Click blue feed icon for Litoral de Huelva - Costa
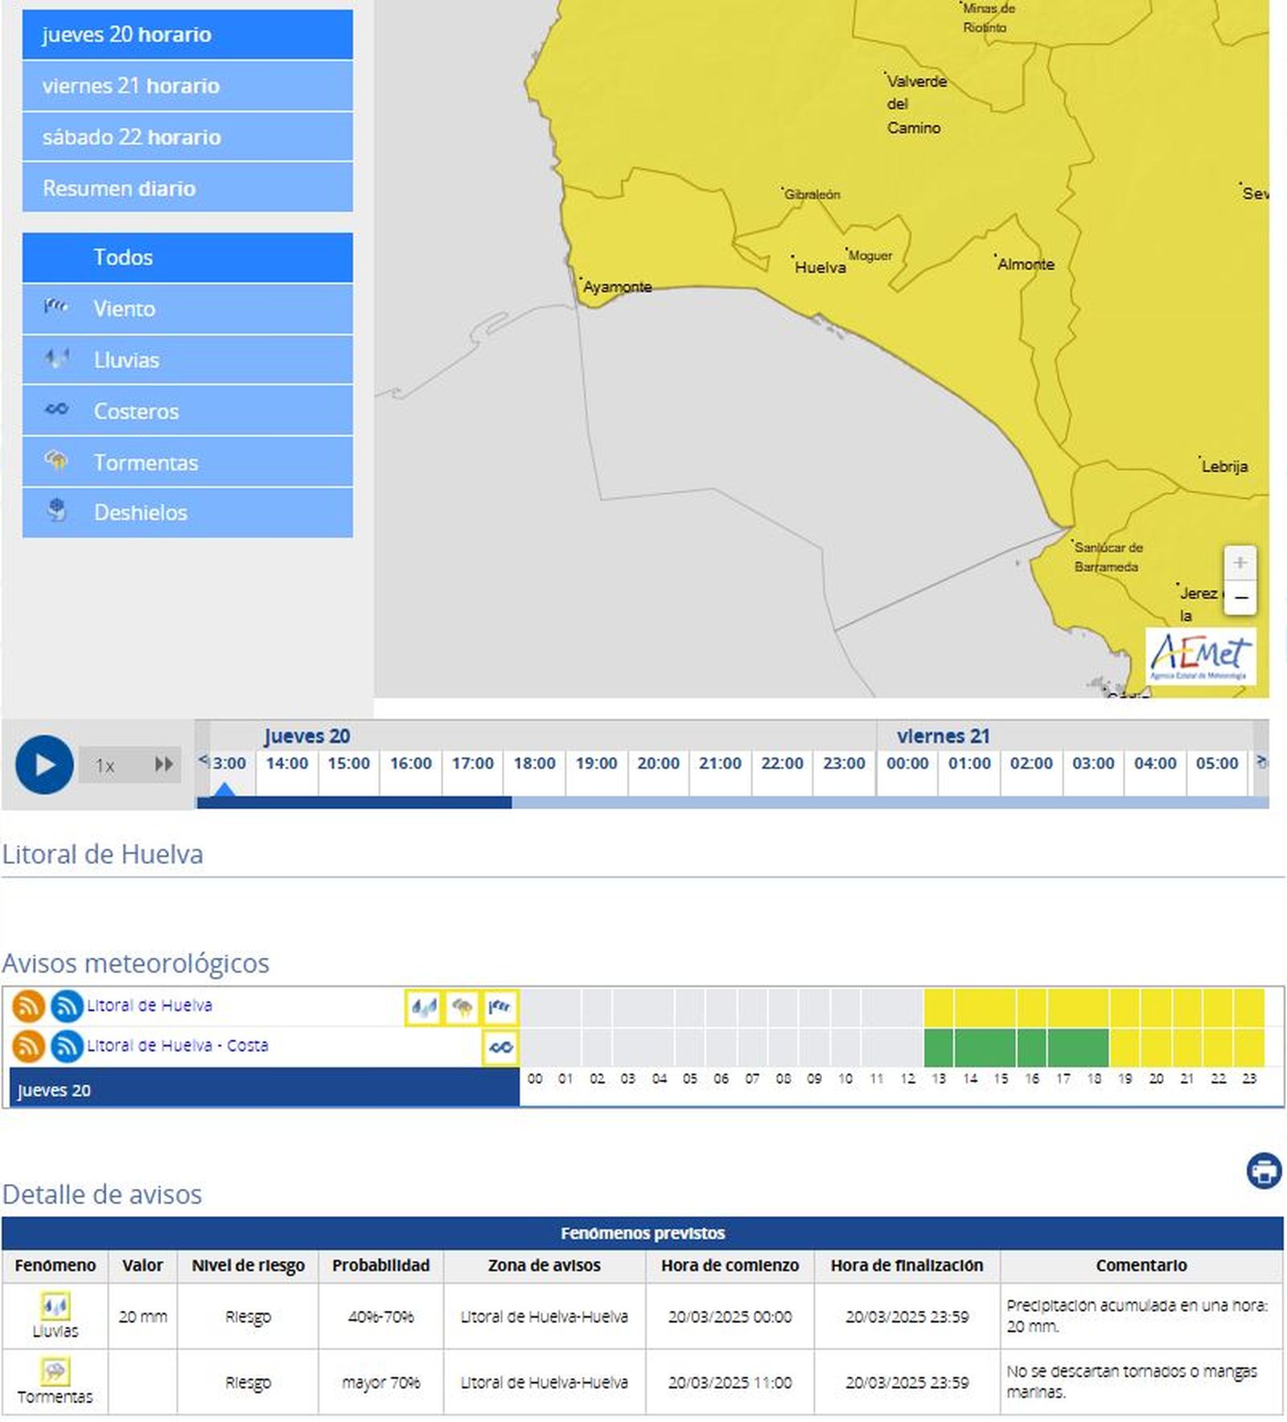1287x1422 pixels. (x=67, y=1046)
